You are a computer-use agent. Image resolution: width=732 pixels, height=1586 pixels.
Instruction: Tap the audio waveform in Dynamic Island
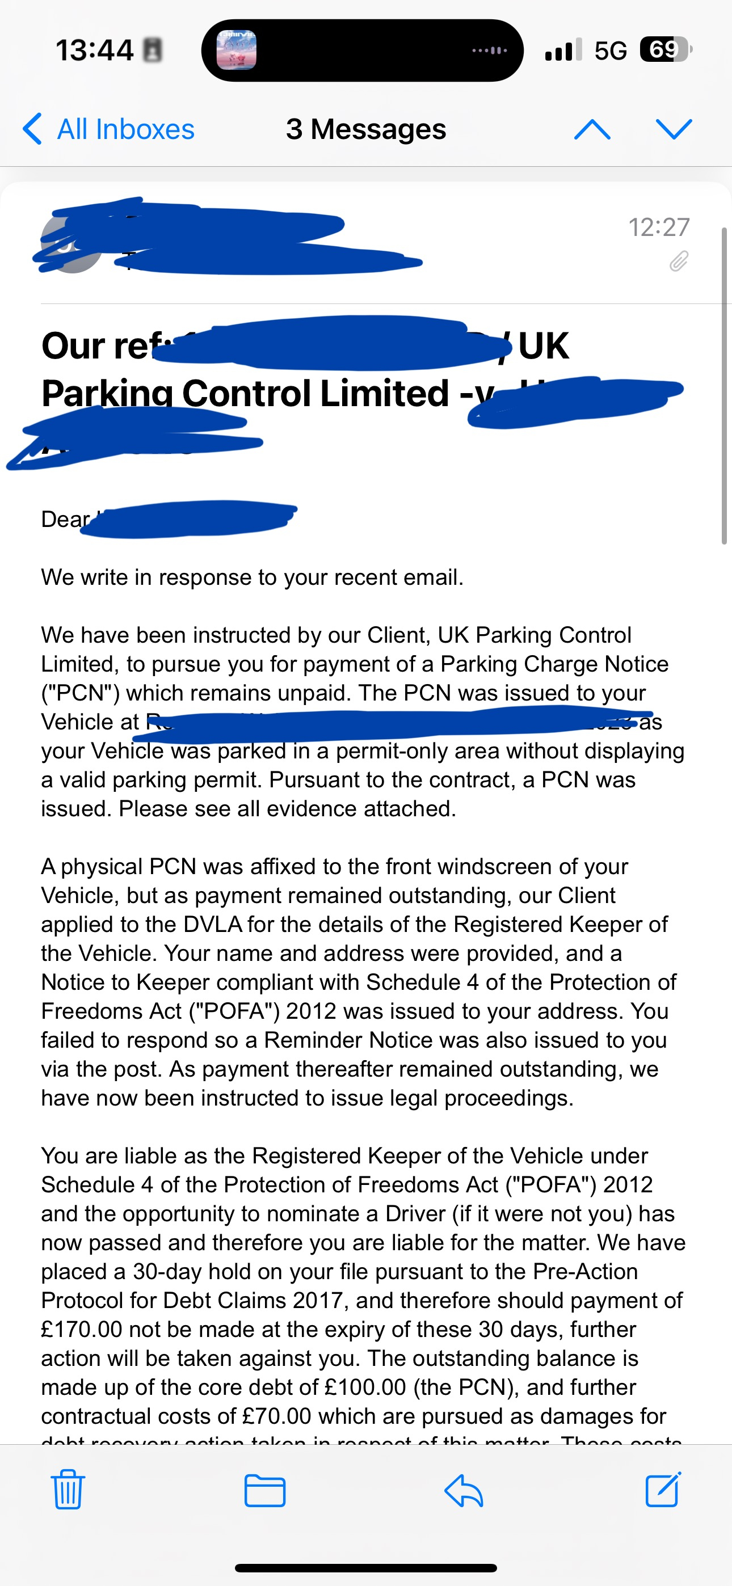tap(490, 50)
